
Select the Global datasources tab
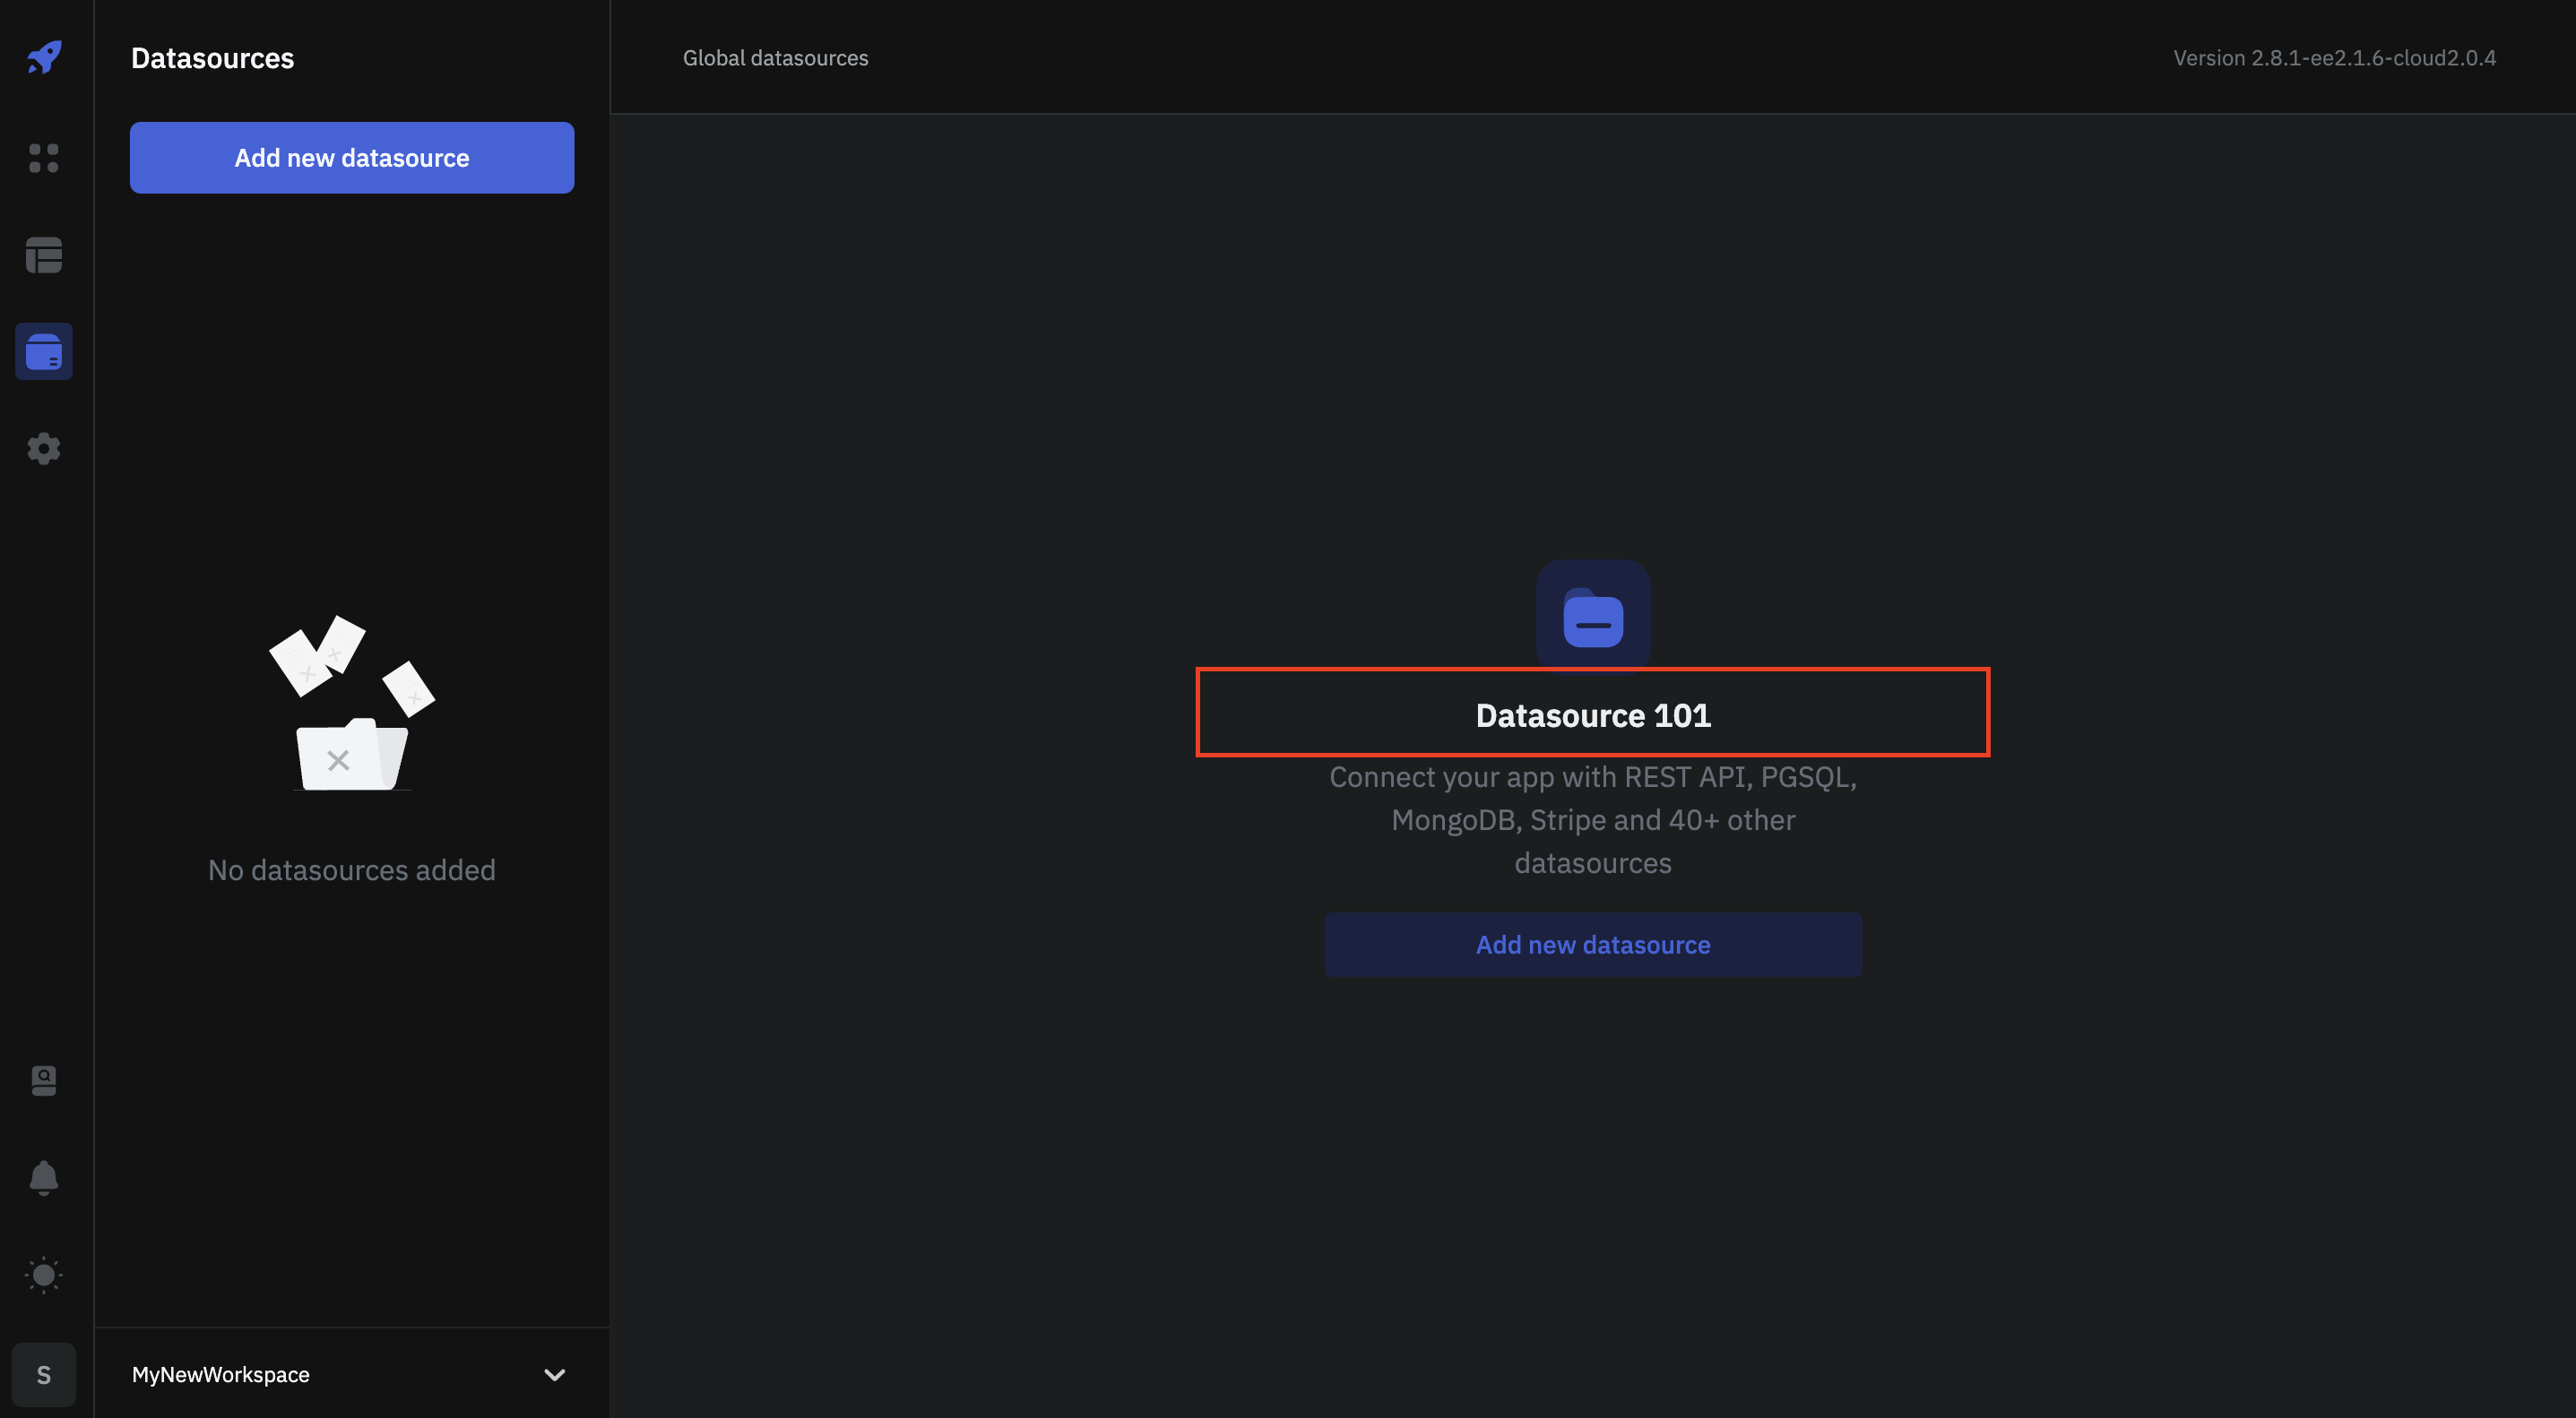pos(775,57)
